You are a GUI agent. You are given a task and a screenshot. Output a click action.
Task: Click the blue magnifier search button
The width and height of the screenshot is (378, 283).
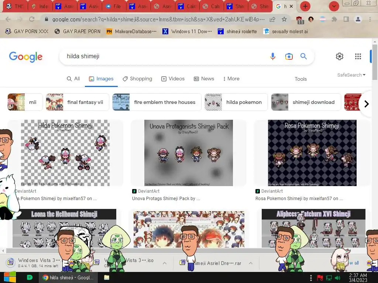pos(303,56)
